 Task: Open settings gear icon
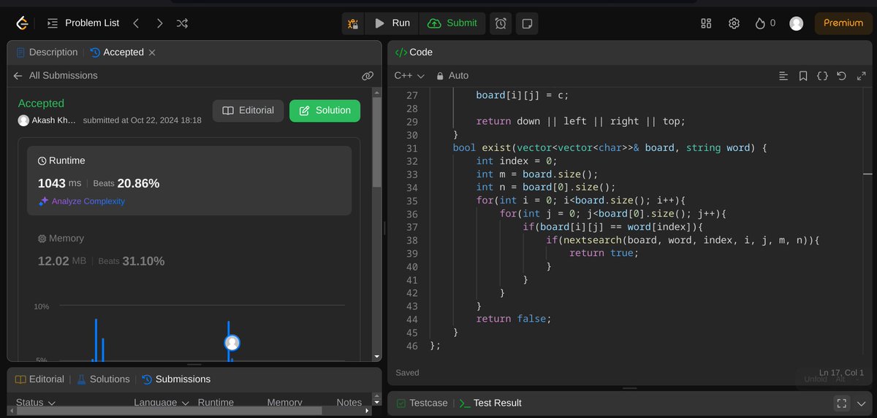734,23
